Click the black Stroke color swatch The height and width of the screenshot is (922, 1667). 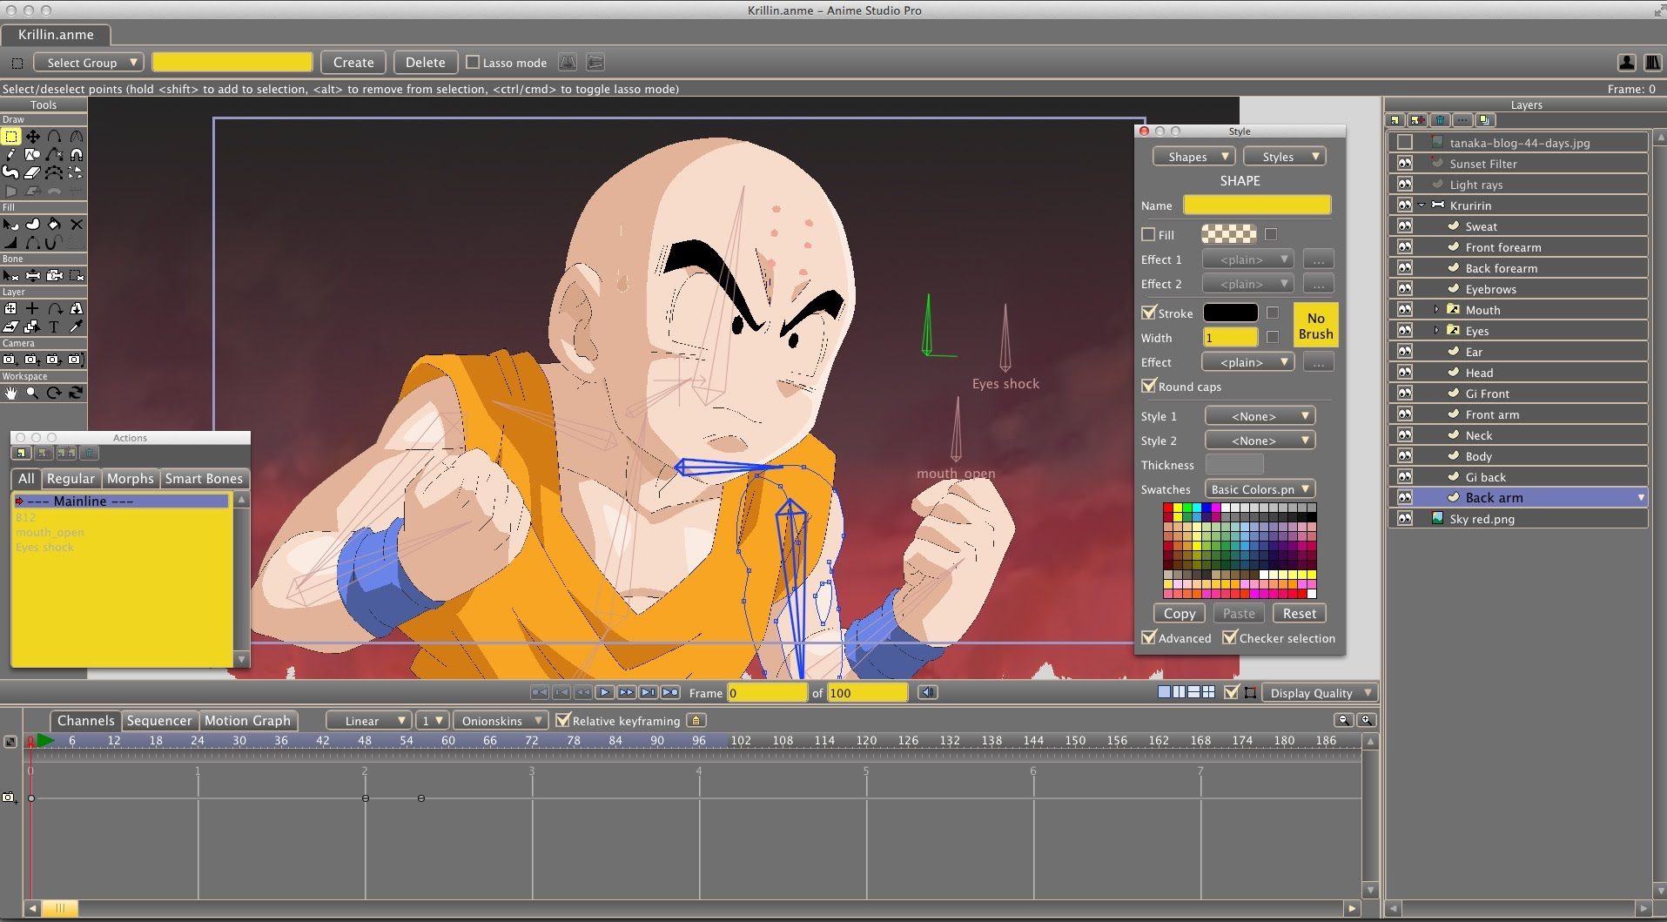pos(1230,313)
